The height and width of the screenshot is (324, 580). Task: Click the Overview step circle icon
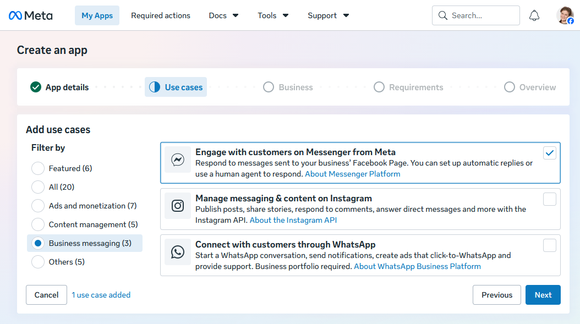[x=510, y=87]
